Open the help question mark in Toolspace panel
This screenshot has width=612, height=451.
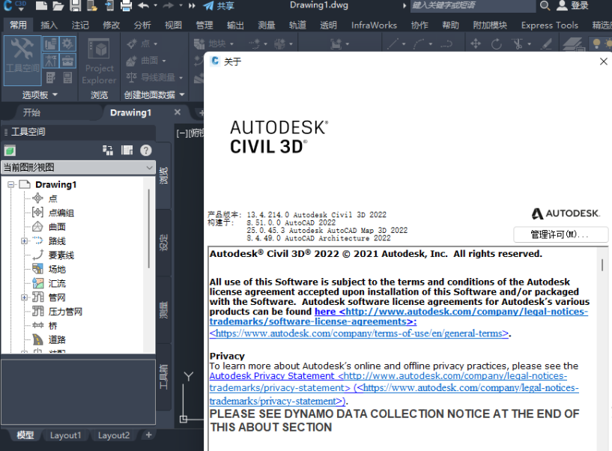click(146, 150)
